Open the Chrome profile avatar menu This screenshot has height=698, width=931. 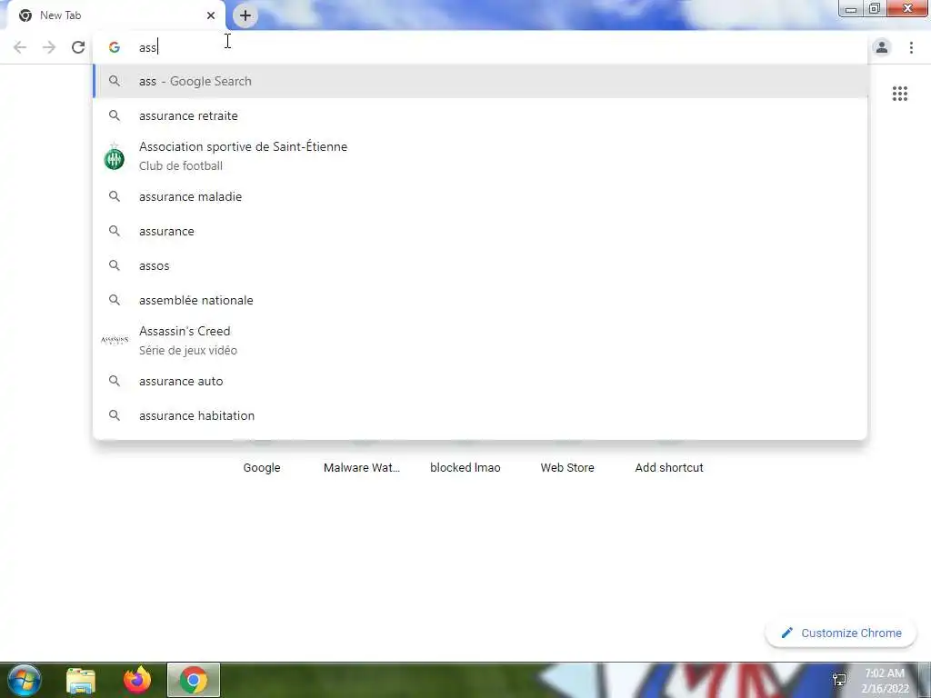pyautogui.click(x=882, y=47)
